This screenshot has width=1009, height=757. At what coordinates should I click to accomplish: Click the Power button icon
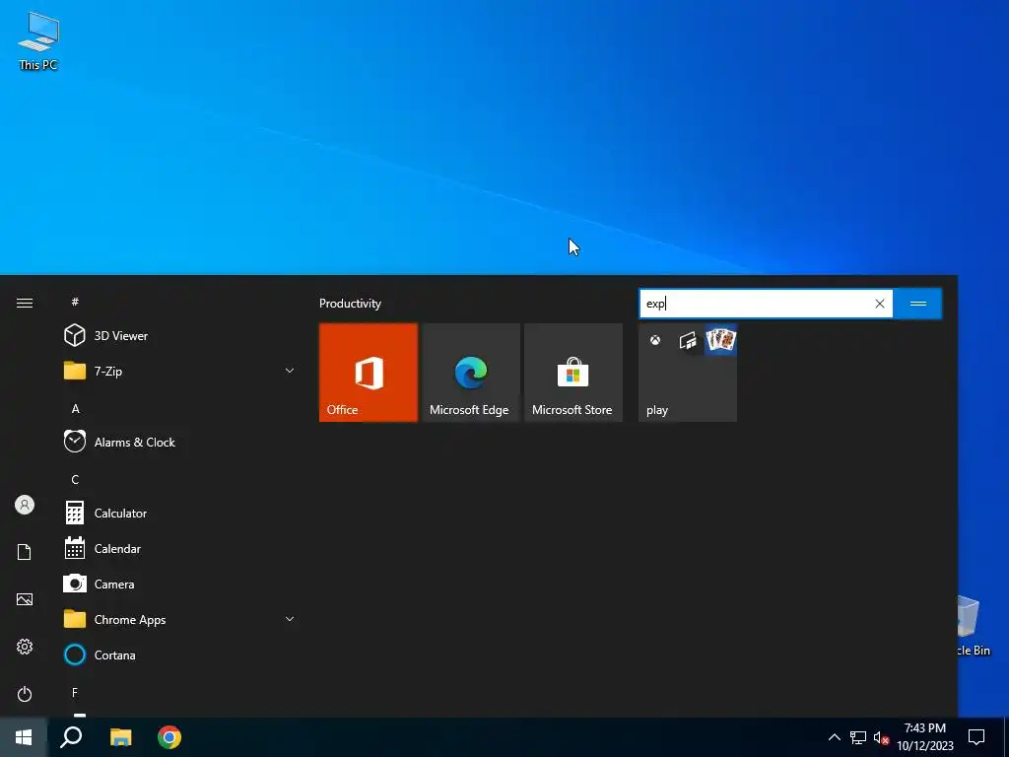25,694
